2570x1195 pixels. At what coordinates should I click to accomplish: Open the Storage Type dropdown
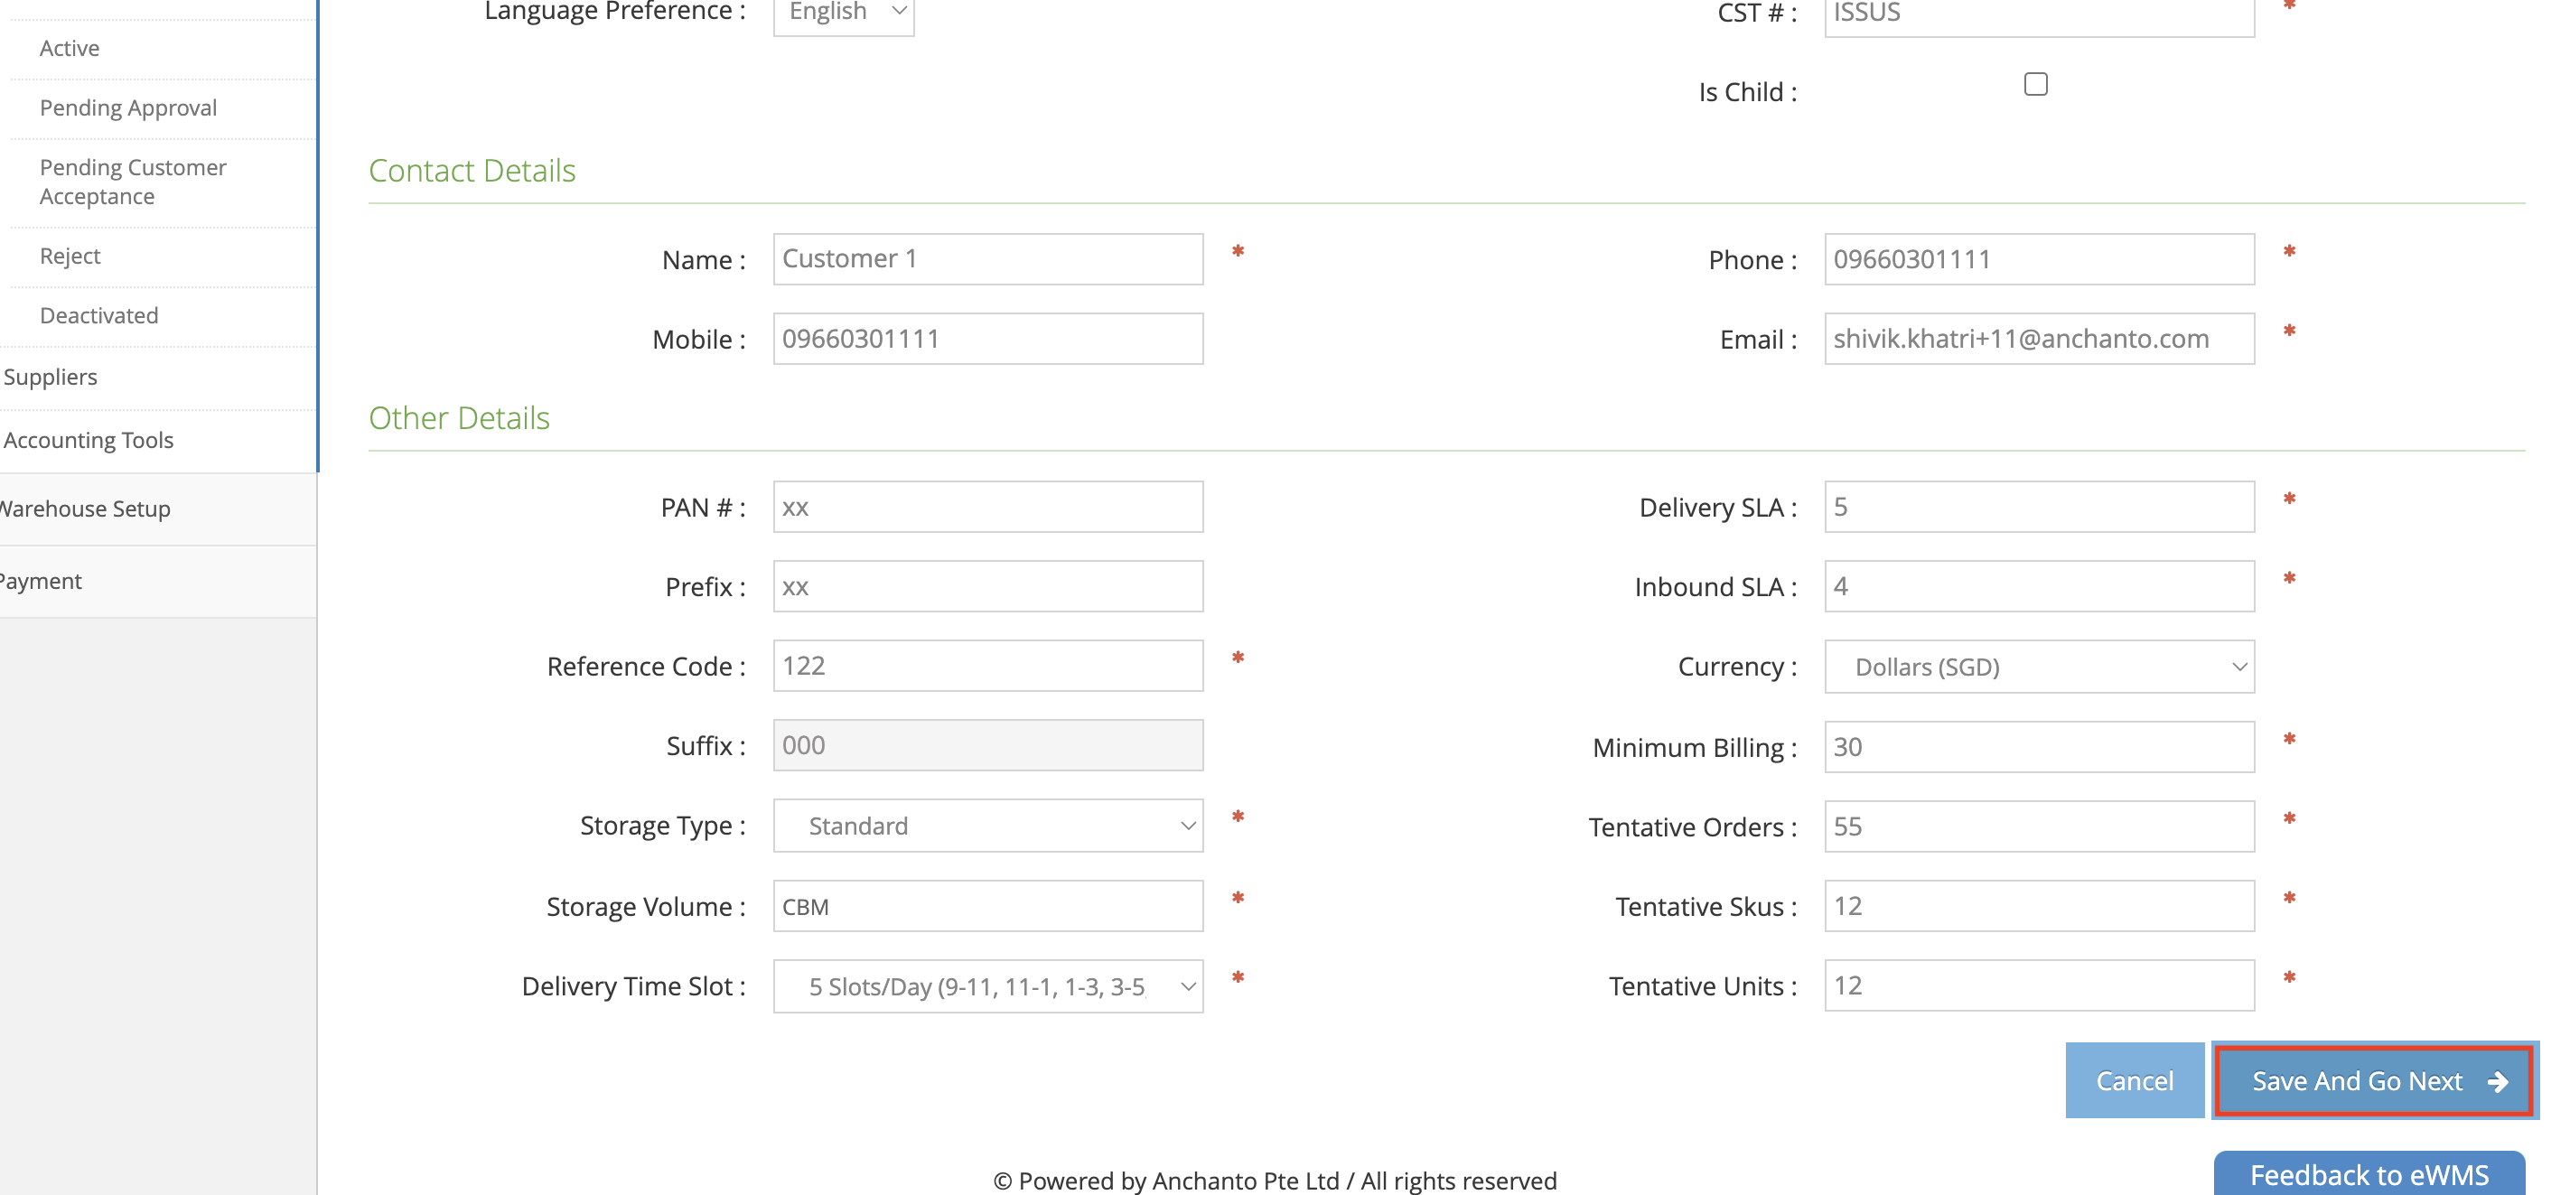click(987, 826)
